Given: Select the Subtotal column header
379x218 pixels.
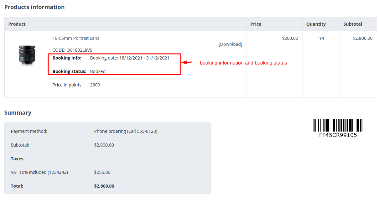Looking at the screenshot, I should tap(352, 24).
